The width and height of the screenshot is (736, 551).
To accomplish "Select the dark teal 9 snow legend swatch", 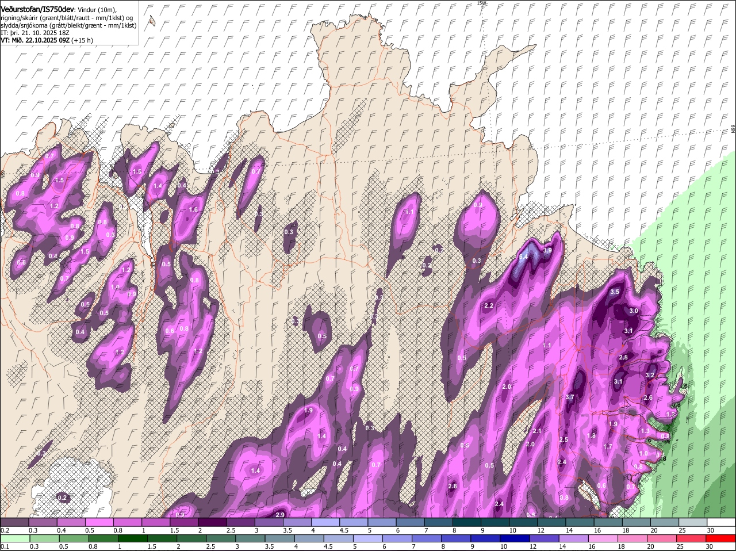I will 494,522.
